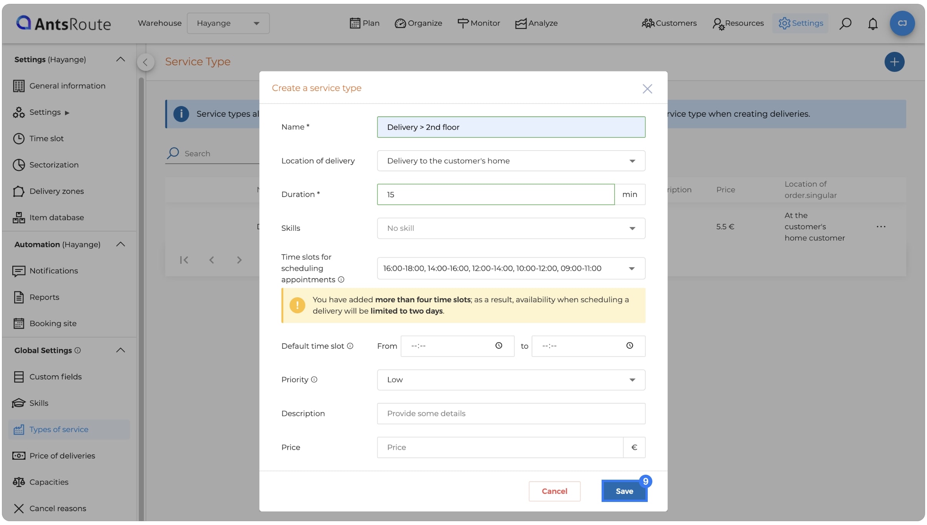
Task: Open the Hayange warehouse dropdown
Action: pyautogui.click(x=228, y=23)
